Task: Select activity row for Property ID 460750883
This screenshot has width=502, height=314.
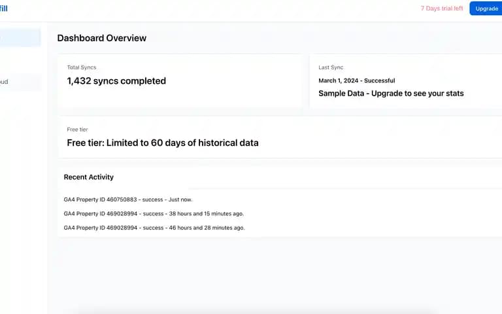Action: click(x=128, y=200)
